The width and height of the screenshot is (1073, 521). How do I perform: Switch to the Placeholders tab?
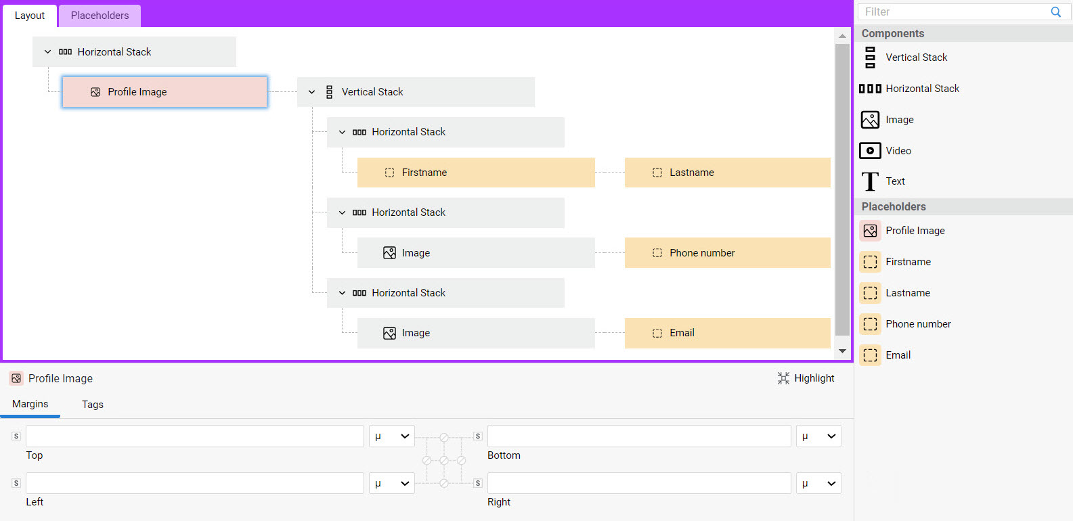tap(100, 16)
